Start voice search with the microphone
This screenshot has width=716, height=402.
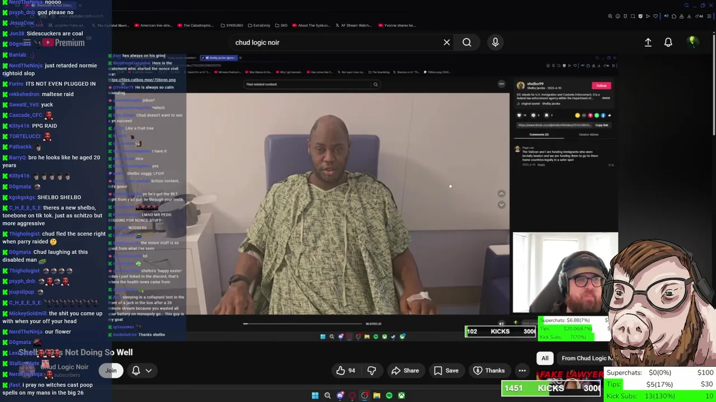(495, 42)
